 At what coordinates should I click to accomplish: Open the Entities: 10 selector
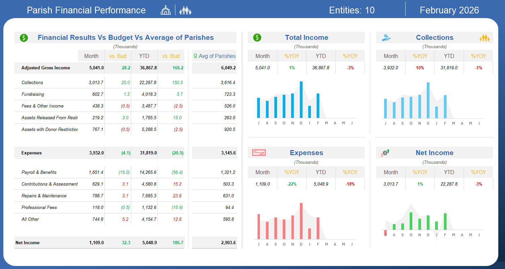point(352,10)
